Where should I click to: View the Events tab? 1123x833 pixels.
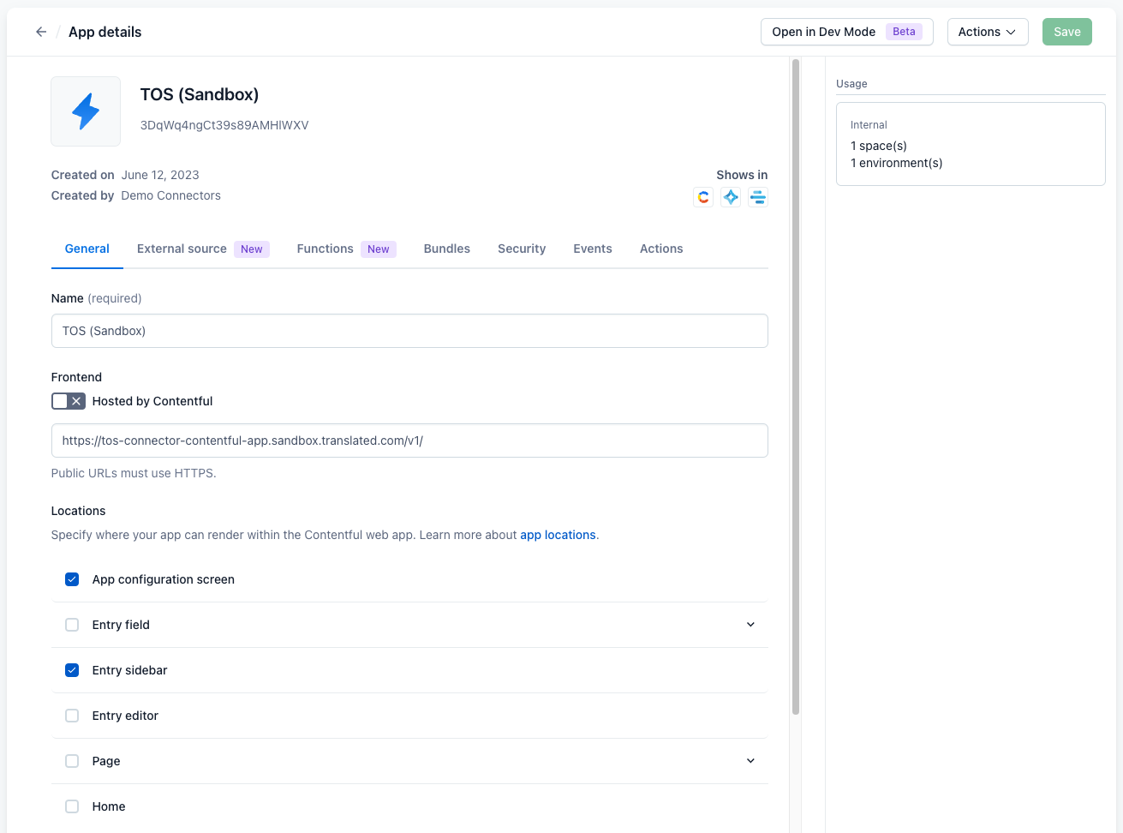593,249
